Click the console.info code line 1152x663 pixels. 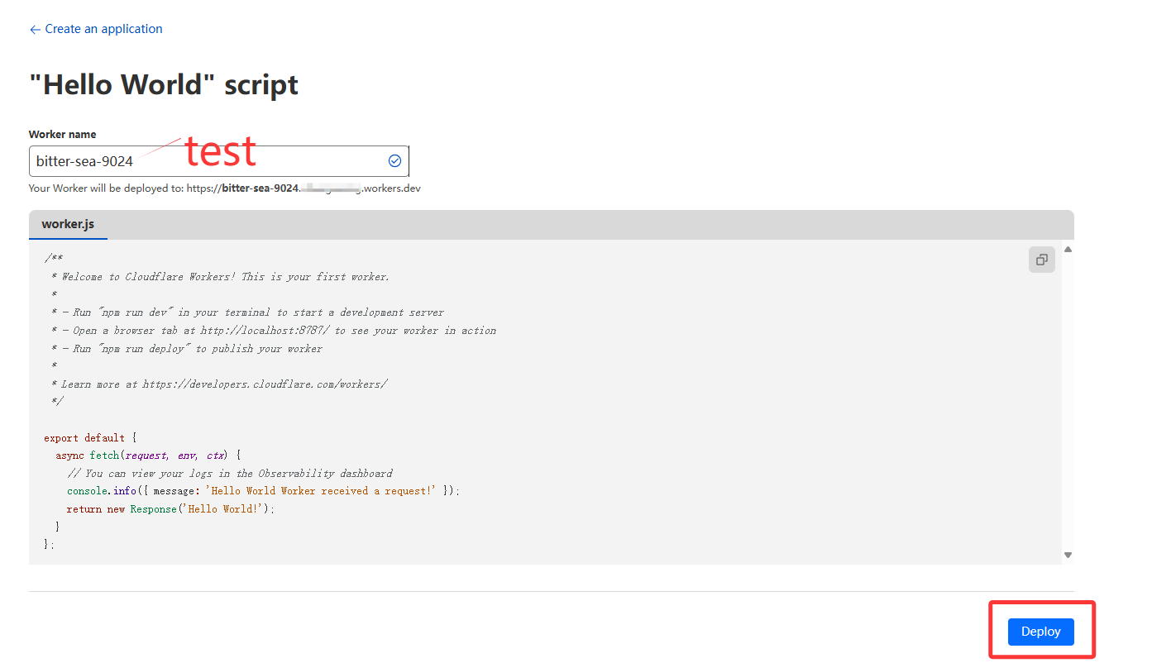[263, 491]
